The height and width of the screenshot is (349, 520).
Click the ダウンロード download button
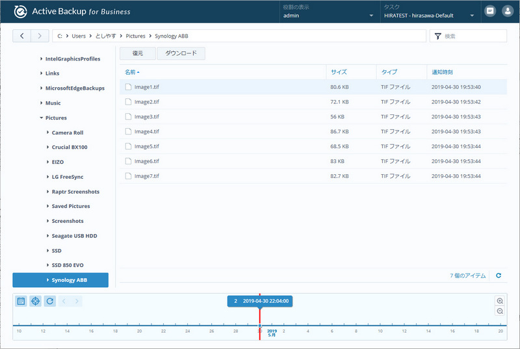point(181,53)
